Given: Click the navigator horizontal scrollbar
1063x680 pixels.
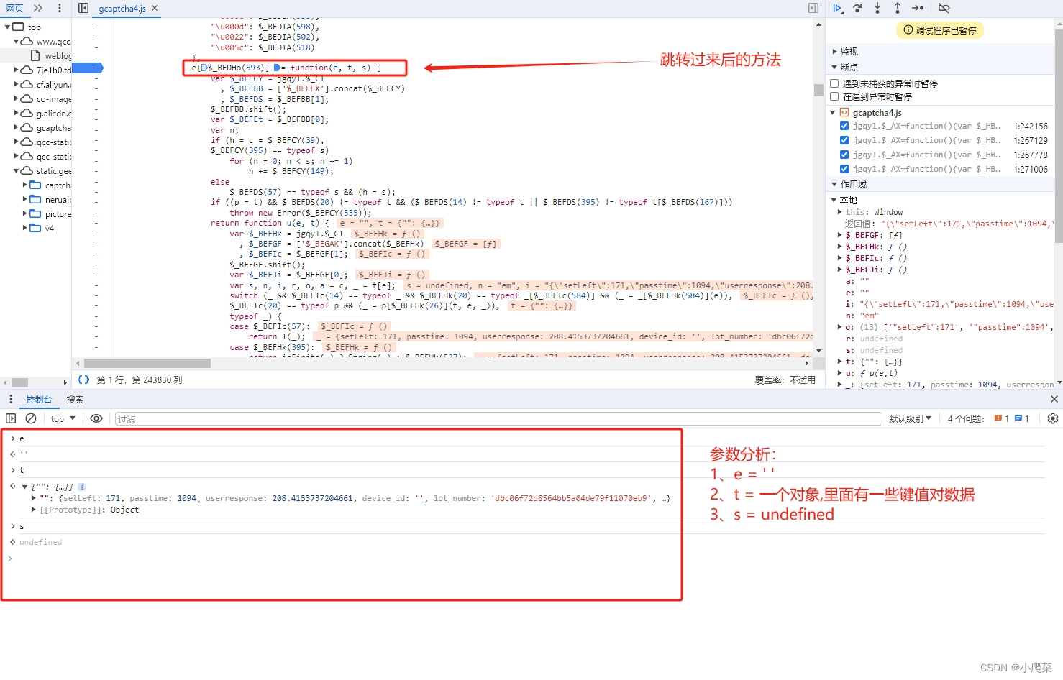Looking at the screenshot, I should [x=20, y=382].
